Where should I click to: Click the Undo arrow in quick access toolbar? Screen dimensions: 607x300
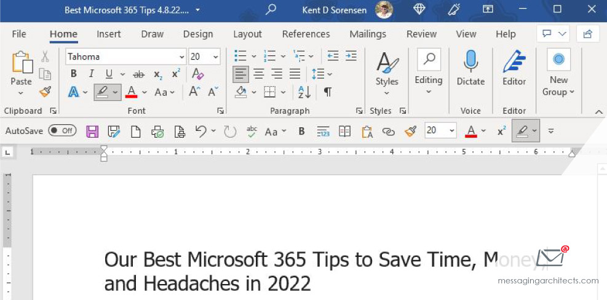pyautogui.click(x=200, y=131)
